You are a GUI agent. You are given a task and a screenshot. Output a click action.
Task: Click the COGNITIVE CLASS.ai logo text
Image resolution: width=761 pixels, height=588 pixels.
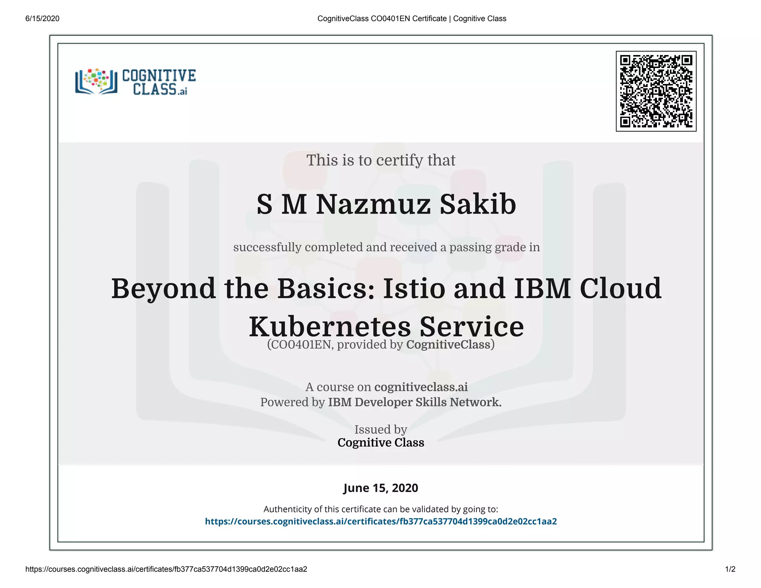click(x=159, y=82)
